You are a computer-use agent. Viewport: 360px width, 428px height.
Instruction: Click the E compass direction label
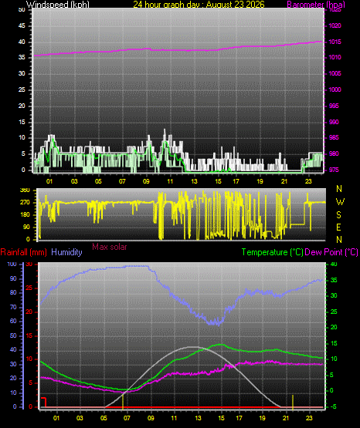338,227
